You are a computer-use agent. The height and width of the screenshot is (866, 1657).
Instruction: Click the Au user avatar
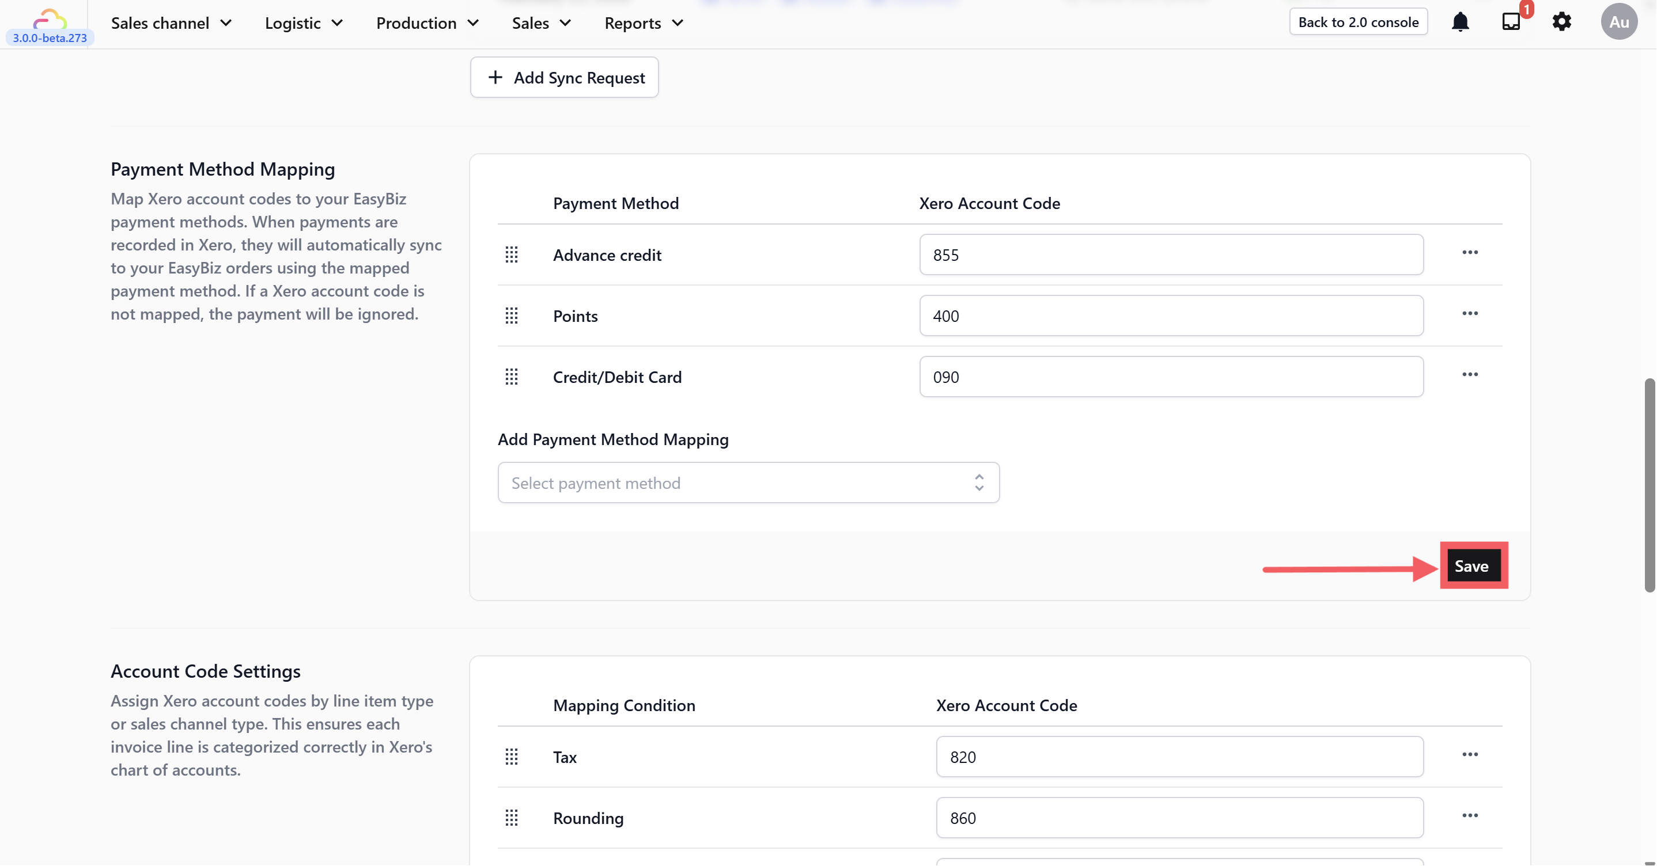(1618, 22)
